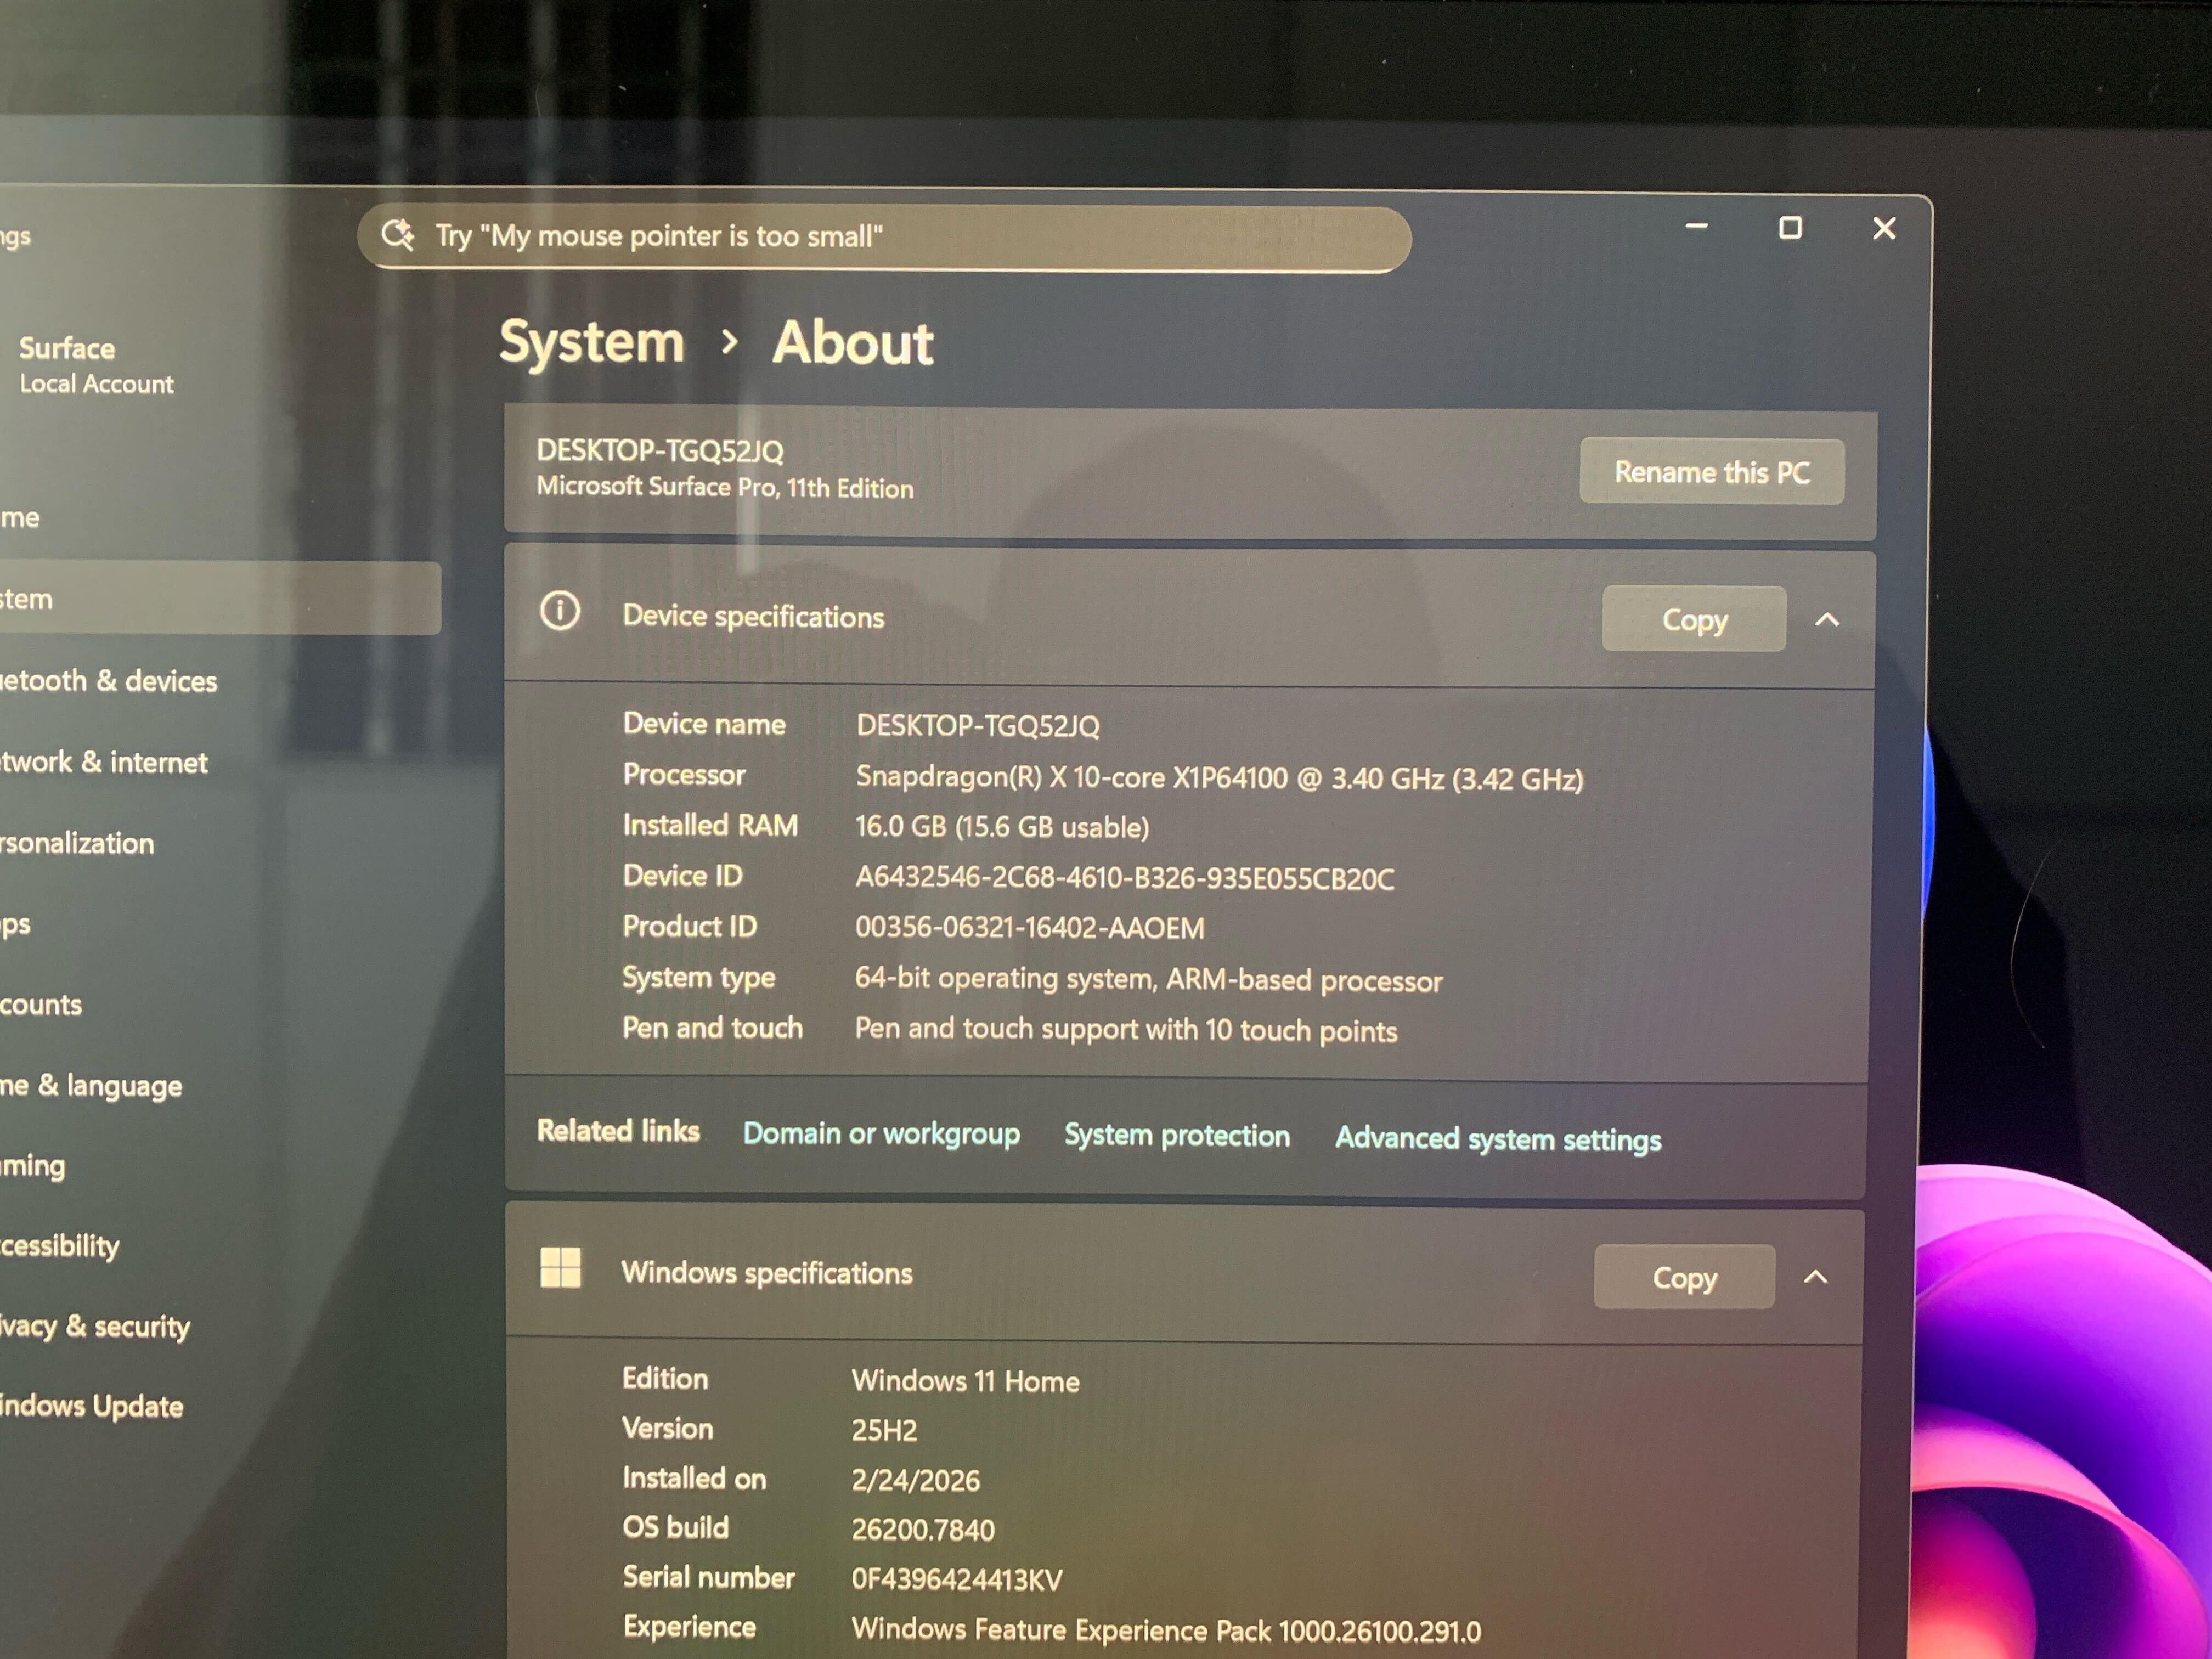This screenshot has width=2212, height=1659.
Task: Click the info icon beside Device specifications
Action: point(560,610)
